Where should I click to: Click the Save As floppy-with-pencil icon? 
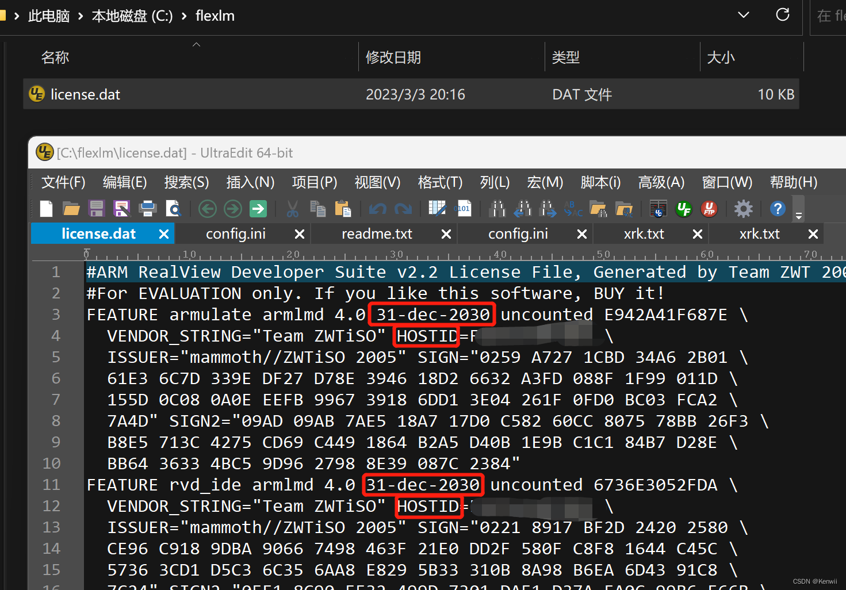pos(122,208)
